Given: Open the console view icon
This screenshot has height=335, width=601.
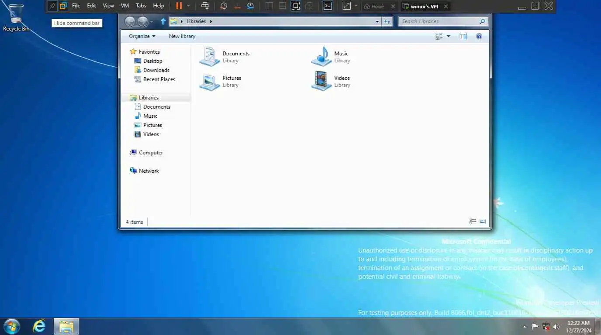Looking at the screenshot, I should coord(328,6).
